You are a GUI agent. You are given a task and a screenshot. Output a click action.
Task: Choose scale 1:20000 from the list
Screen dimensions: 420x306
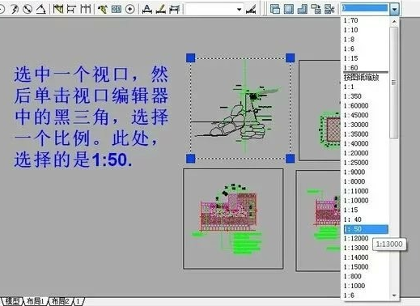(356, 153)
